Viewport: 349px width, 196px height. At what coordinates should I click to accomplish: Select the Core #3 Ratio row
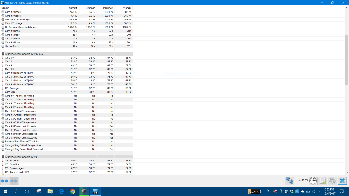tap(66, 42)
